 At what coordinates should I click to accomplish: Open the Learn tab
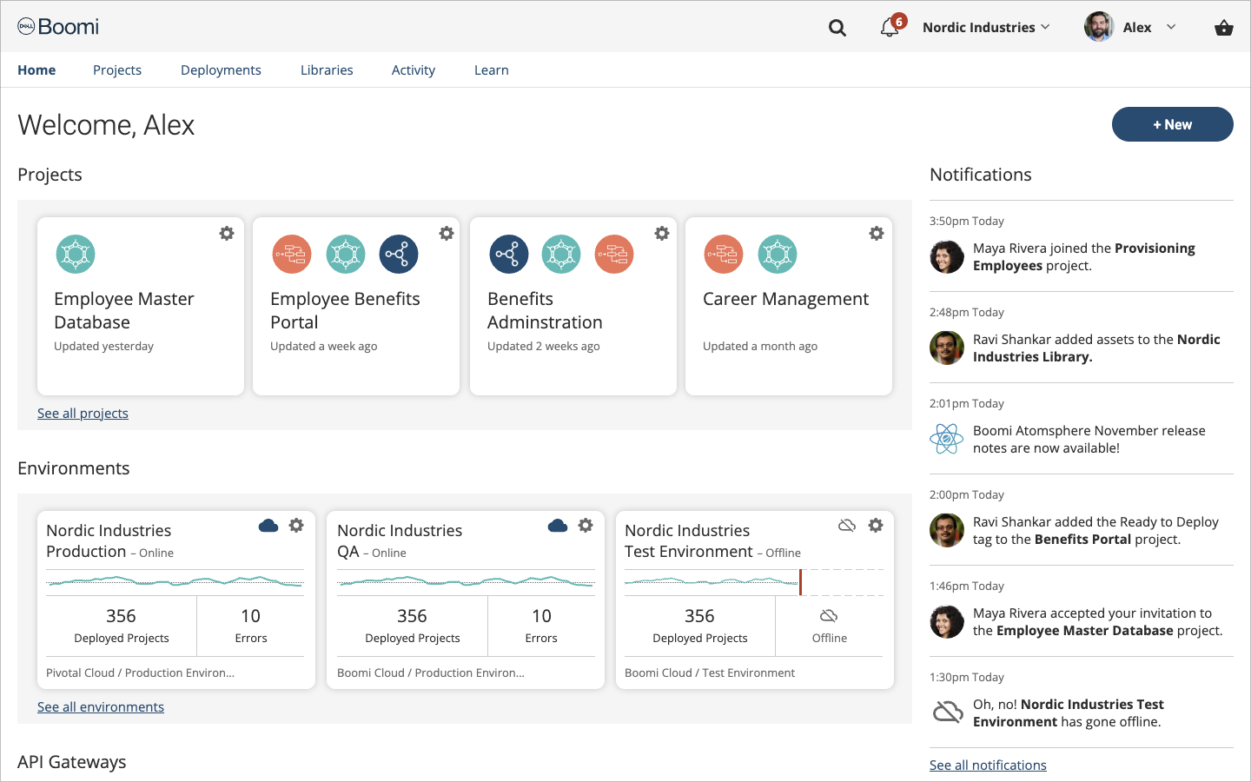pos(492,70)
